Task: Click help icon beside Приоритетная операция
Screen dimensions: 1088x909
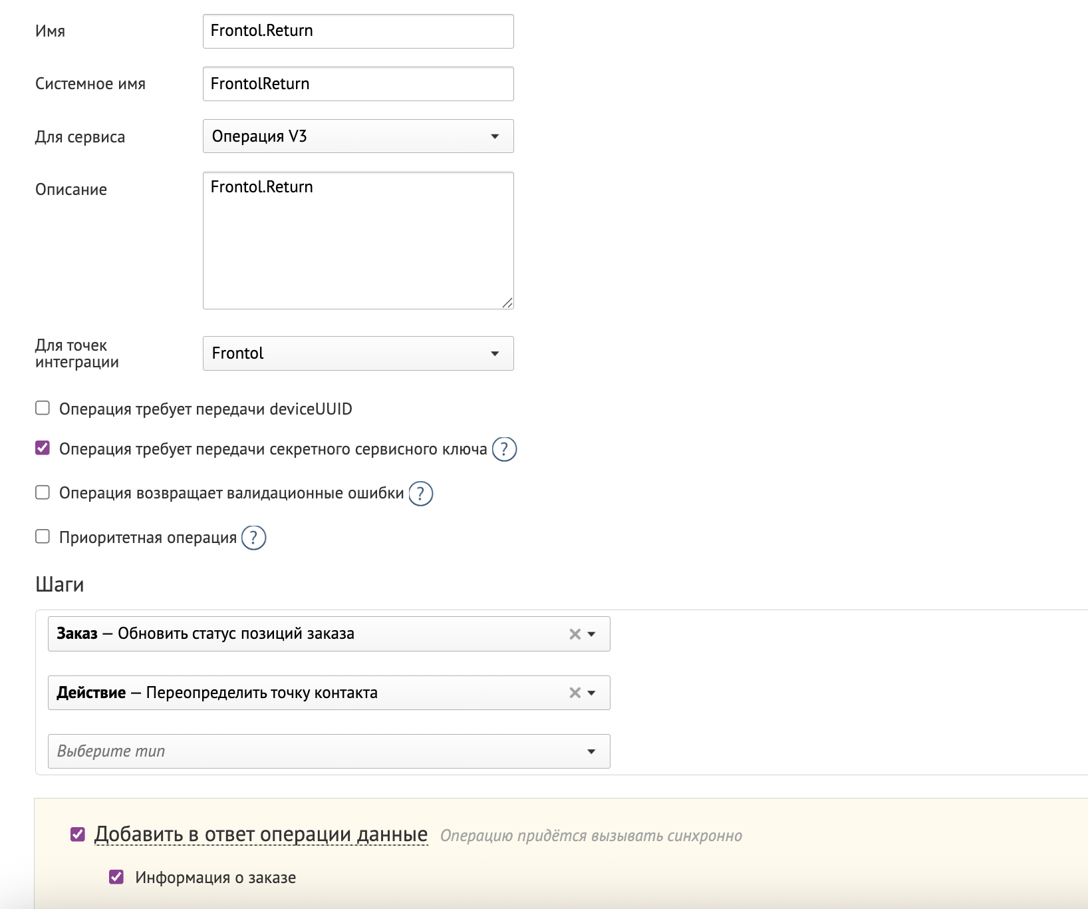Action: pyautogui.click(x=253, y=538)
